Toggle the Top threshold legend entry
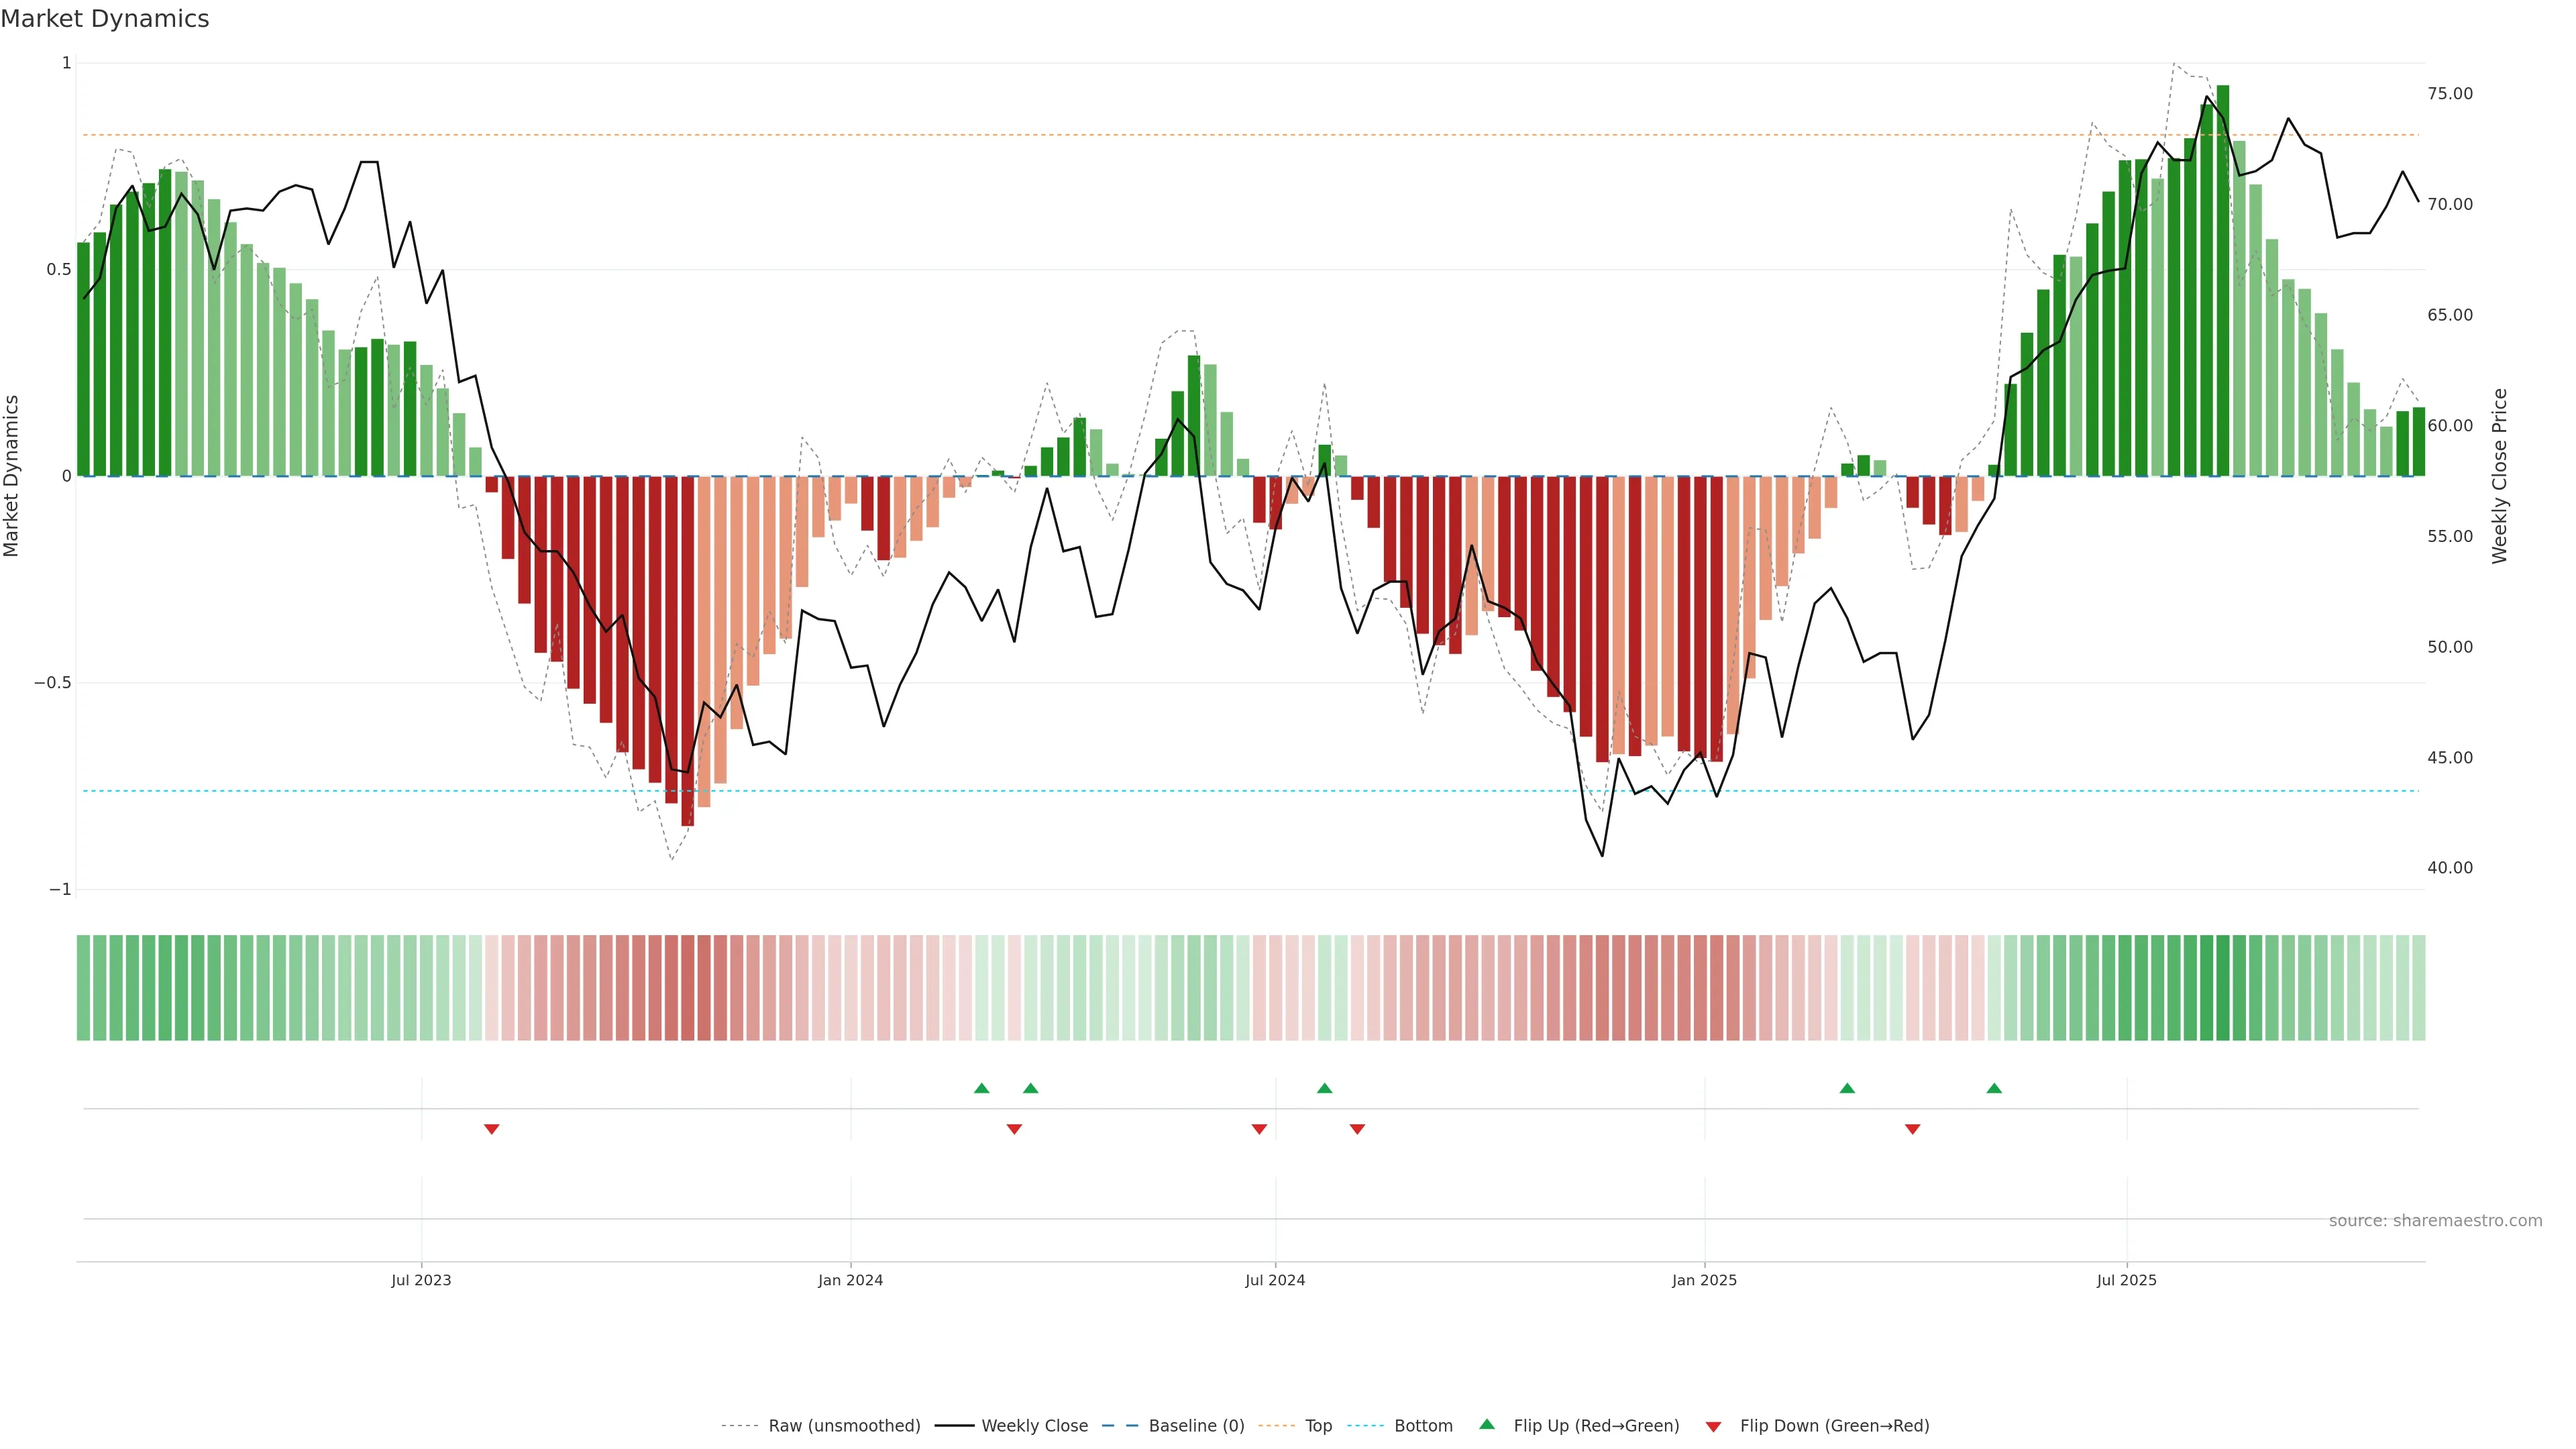The height and width of the screenshot is (1449, 2576). (1318, 1425)
